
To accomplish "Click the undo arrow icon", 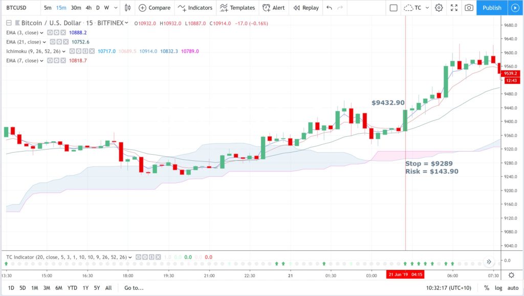I will click(x=329, y=8).
